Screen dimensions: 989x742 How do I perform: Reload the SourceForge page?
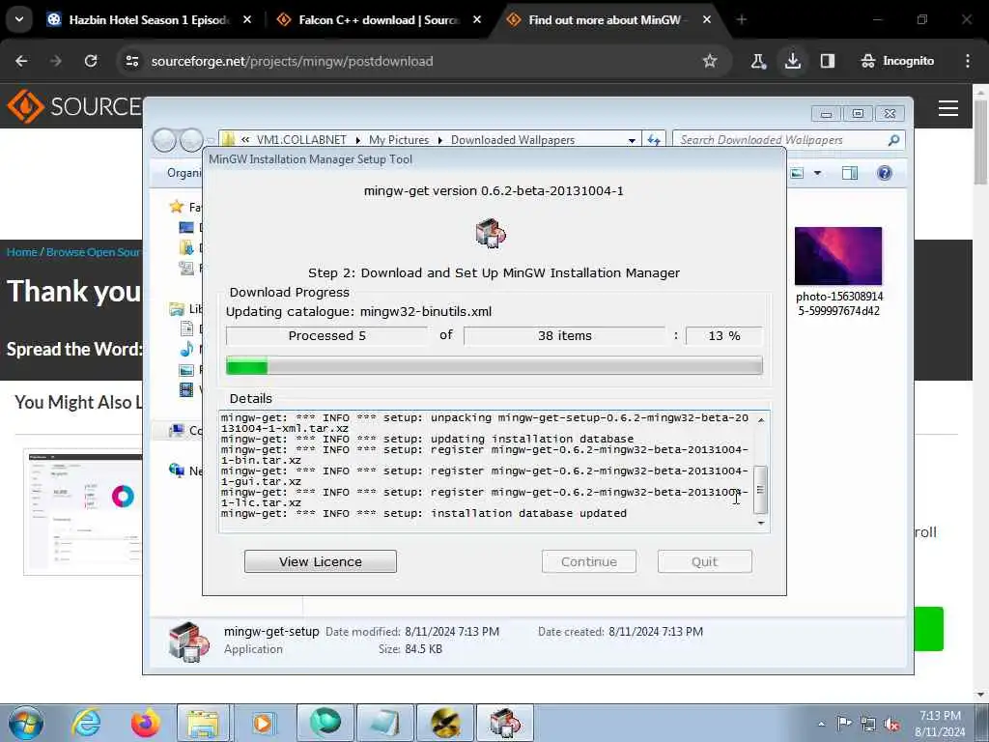91,61
